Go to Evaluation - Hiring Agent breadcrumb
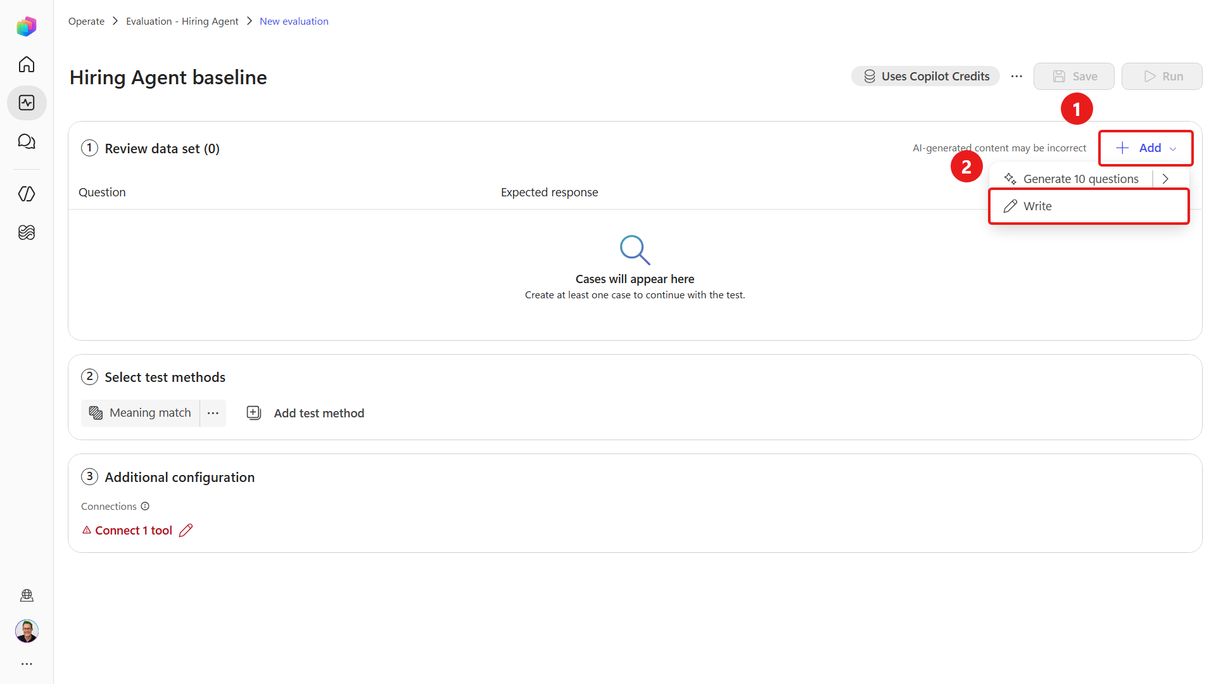 (182, 21)
